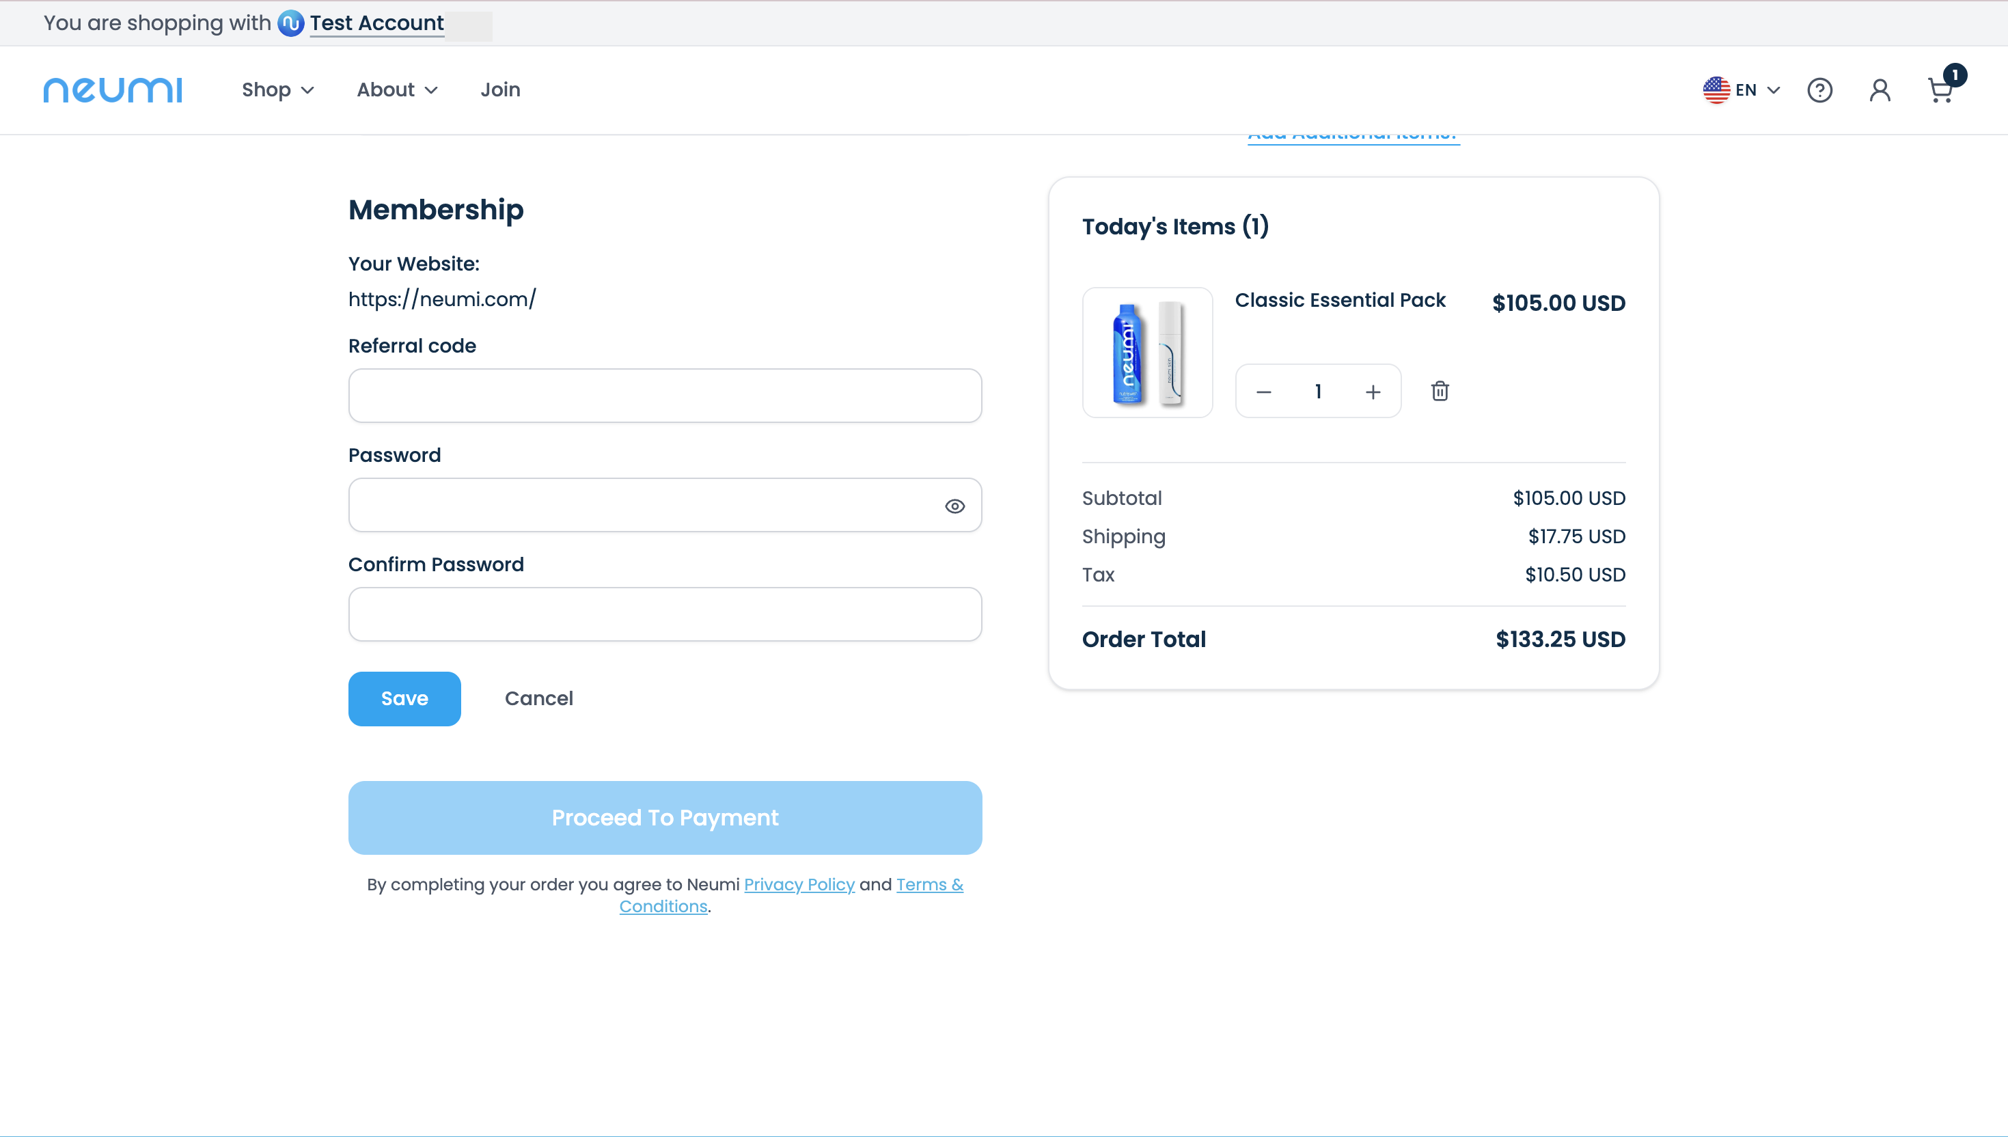
Task: Click the Classic Essential Pack product name
Action: [x=1340, y=300]
